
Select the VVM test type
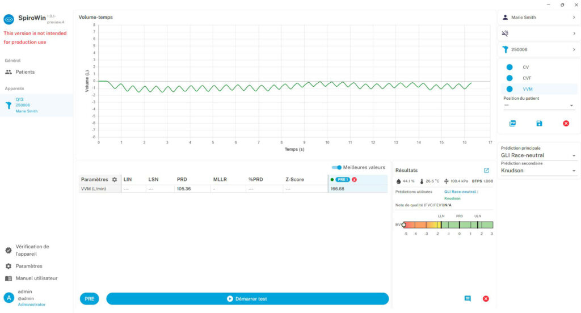539,89
